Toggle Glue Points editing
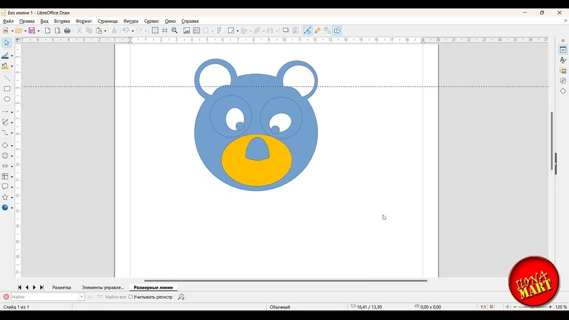The height and width of the screenshot is (320, 569). (x=317, y=31)
